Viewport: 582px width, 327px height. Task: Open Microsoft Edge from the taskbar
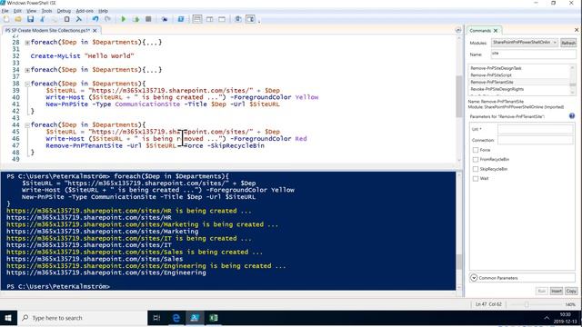pyautogui.click(x=176, y=318)
